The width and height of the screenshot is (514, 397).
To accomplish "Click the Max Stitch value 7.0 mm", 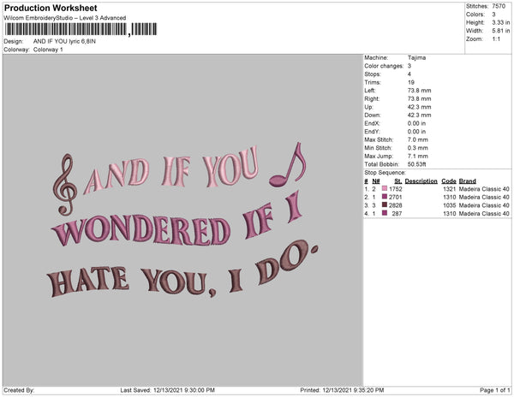I will [x=418, y=139].
